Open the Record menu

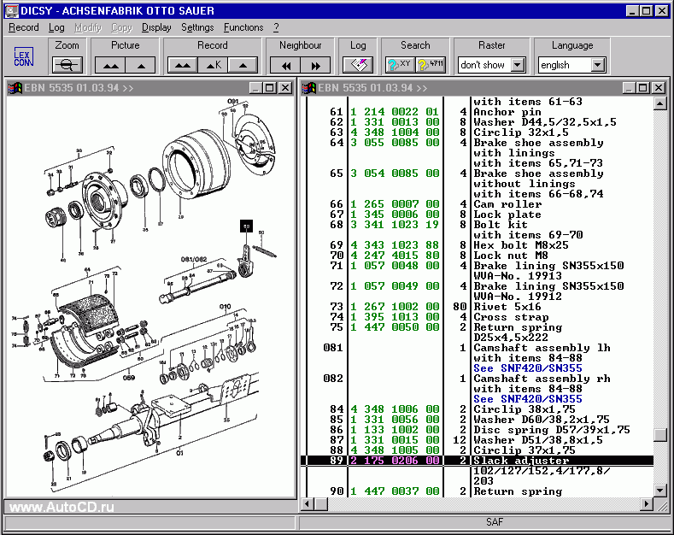click(24, 27)
